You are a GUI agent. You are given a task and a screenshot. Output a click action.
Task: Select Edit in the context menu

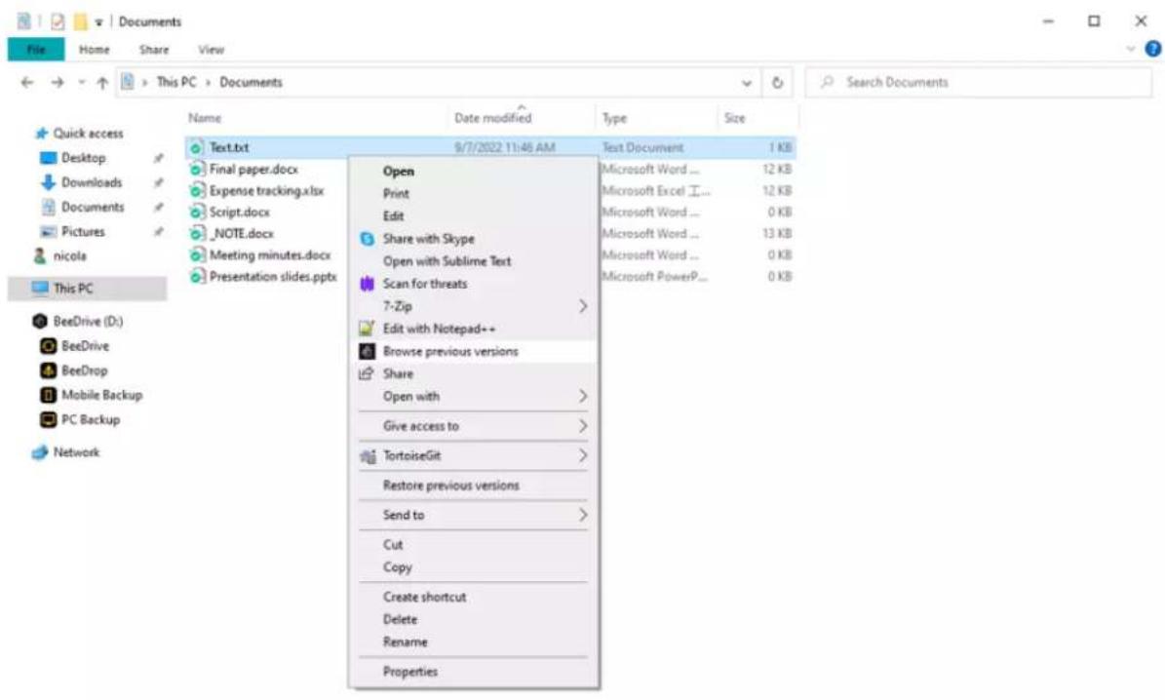[x=393, y=216]
